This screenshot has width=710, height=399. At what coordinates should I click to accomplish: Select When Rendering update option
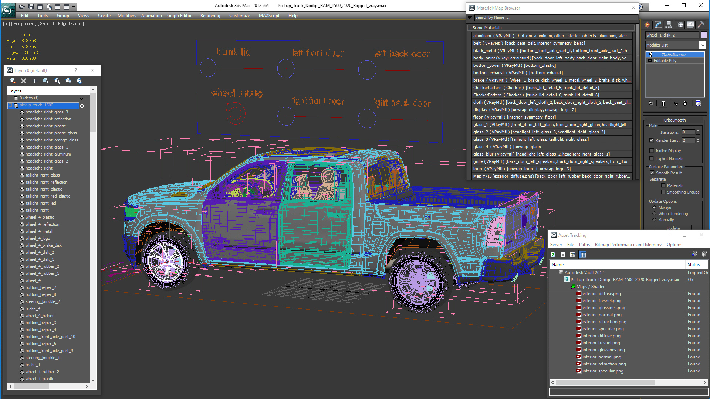pyautogui.click(x=654, y=214)
